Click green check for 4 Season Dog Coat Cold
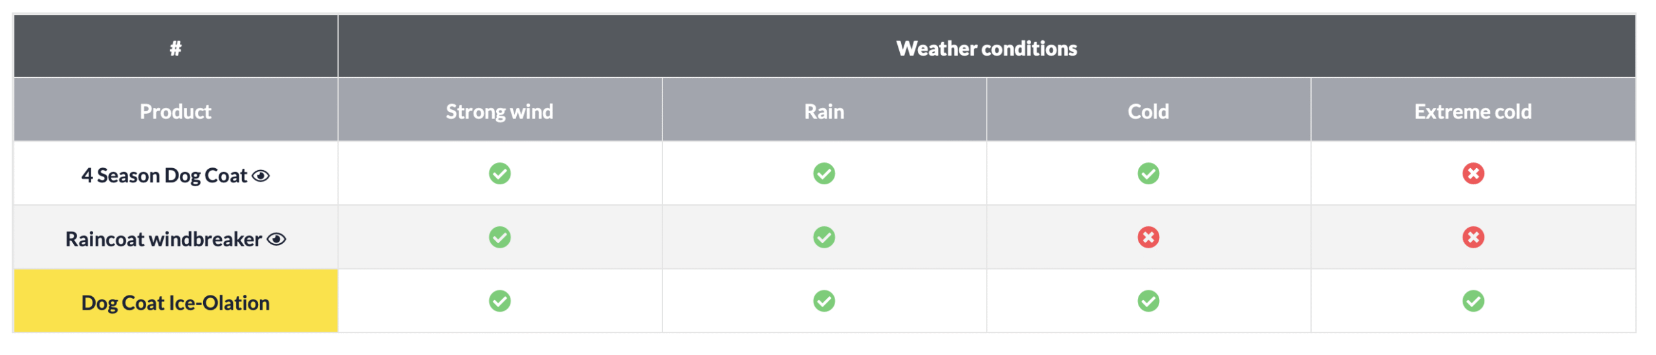Image resolution: width=1656 pixels, height=355 pixels. click(1148, 173)
